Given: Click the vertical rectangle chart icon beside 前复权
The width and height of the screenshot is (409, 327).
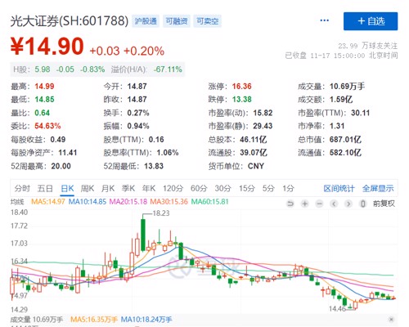Looking at the screenshot, I should click(362, 204).
